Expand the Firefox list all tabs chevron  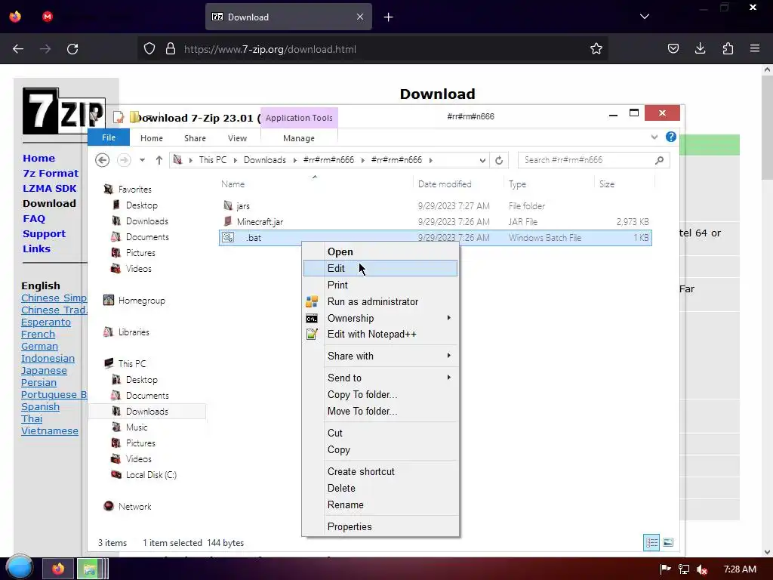(645, 17)
